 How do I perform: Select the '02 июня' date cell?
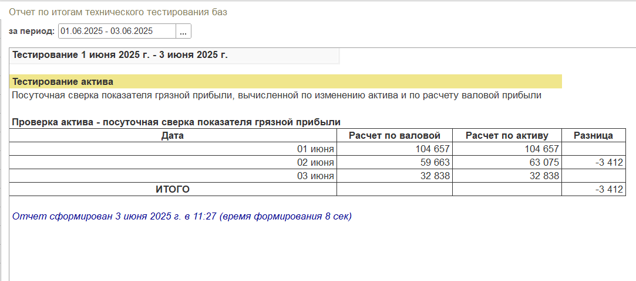coord(173,163)
